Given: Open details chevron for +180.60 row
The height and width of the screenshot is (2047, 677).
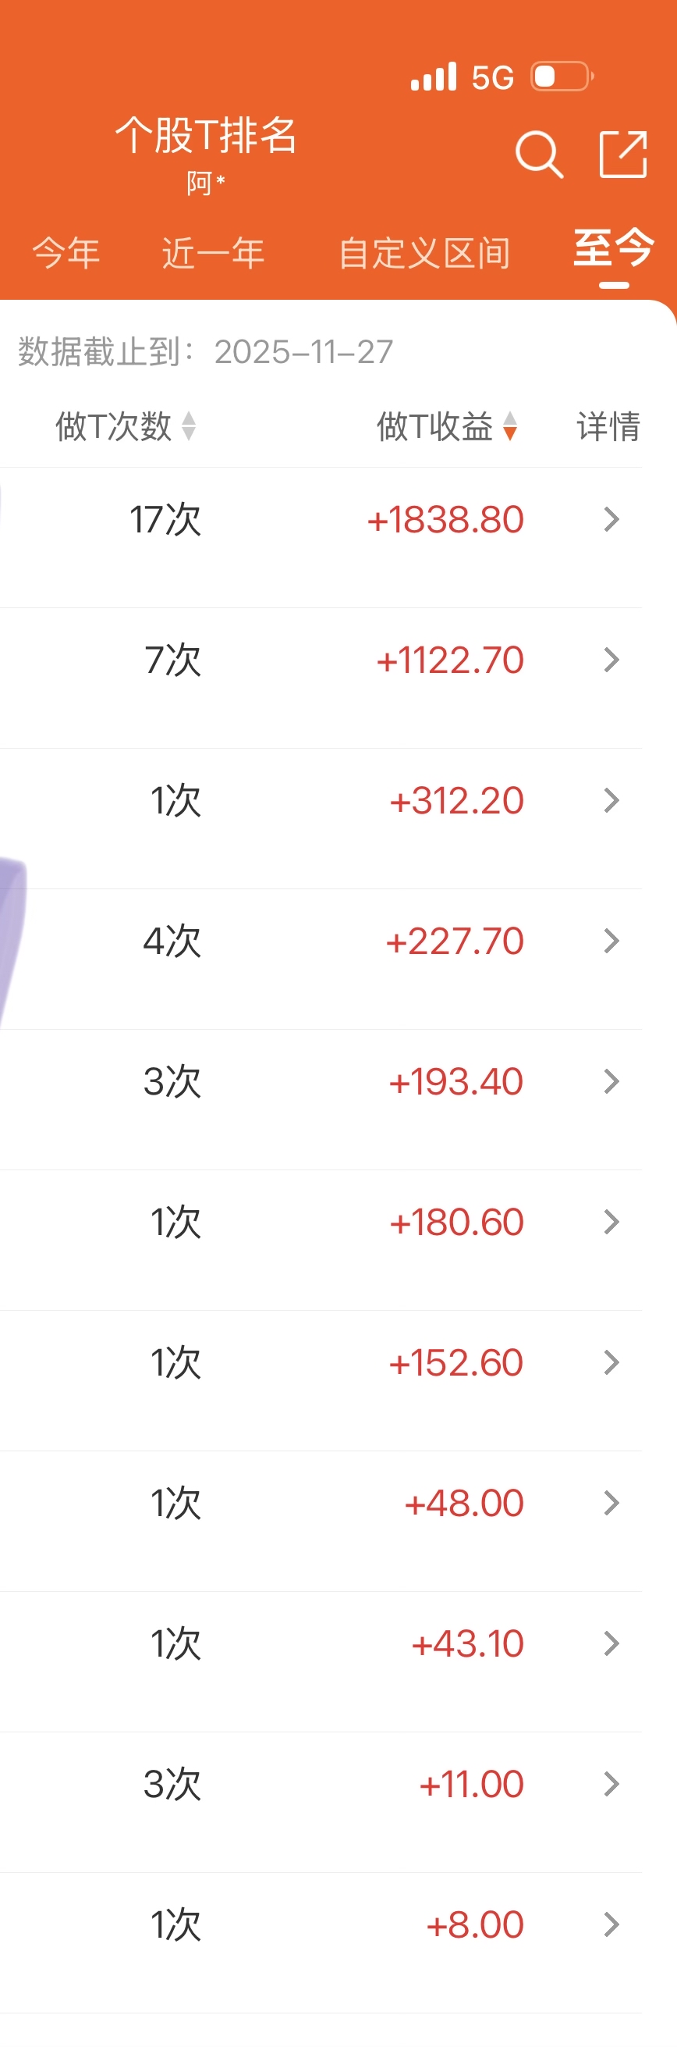Looking at the screenshot, I should (x=611, y=1222).
